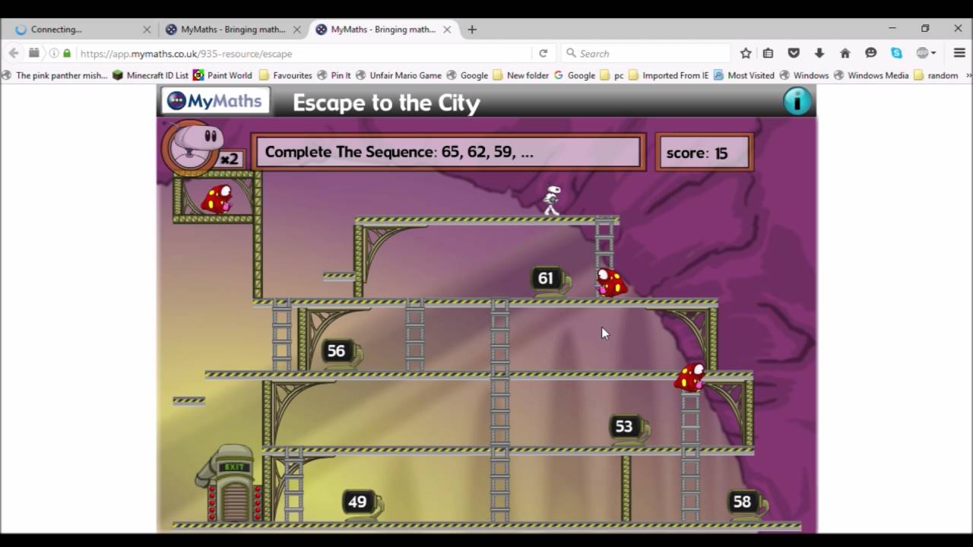Screen dimensions: 973x547
Task: Show more bookmarks with chevron overflow
Action: pos(968,75)
